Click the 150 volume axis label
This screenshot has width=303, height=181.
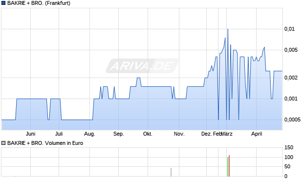[x=289, y=148]
